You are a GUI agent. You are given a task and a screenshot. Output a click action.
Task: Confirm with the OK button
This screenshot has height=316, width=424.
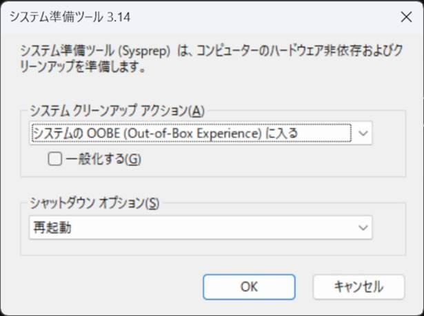click(249, 287)
